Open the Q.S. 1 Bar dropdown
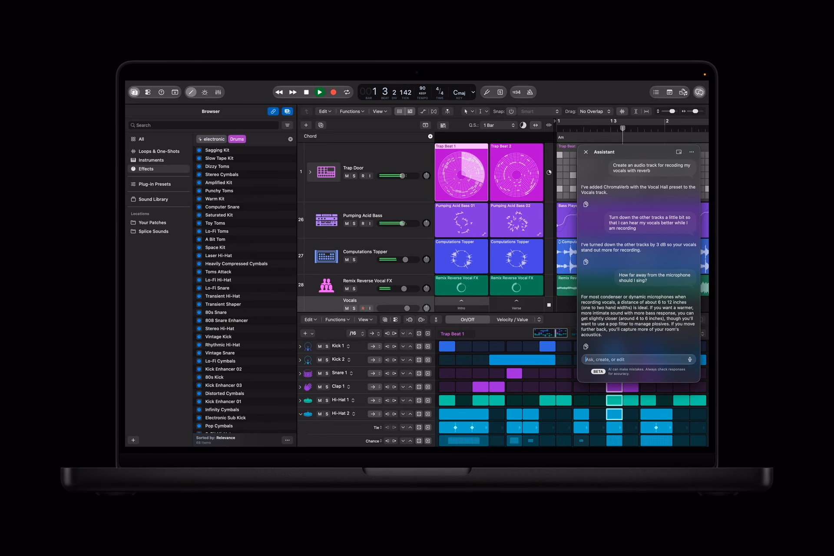 499,125
